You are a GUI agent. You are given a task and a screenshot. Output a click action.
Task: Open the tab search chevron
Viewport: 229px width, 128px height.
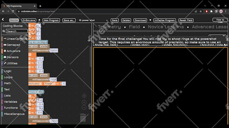[205, 6]
